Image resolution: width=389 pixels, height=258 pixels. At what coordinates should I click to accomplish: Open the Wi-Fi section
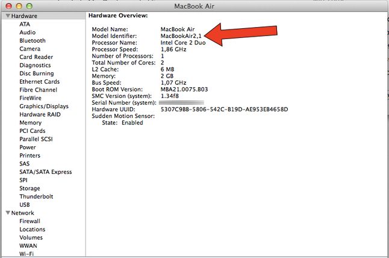[x=26, y=254]
